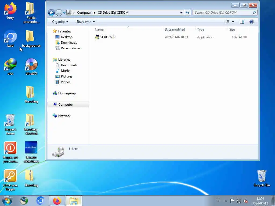This screenshot has width=275, height=206.
Task: Select the Branding folder below UltraISO
Action: pyautogui.click(x=31, y=95)
